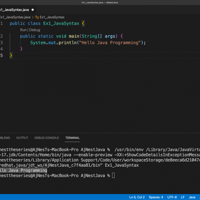
Task: Open the Spaces: 4 indentation selector
Action: click(156, 197)
